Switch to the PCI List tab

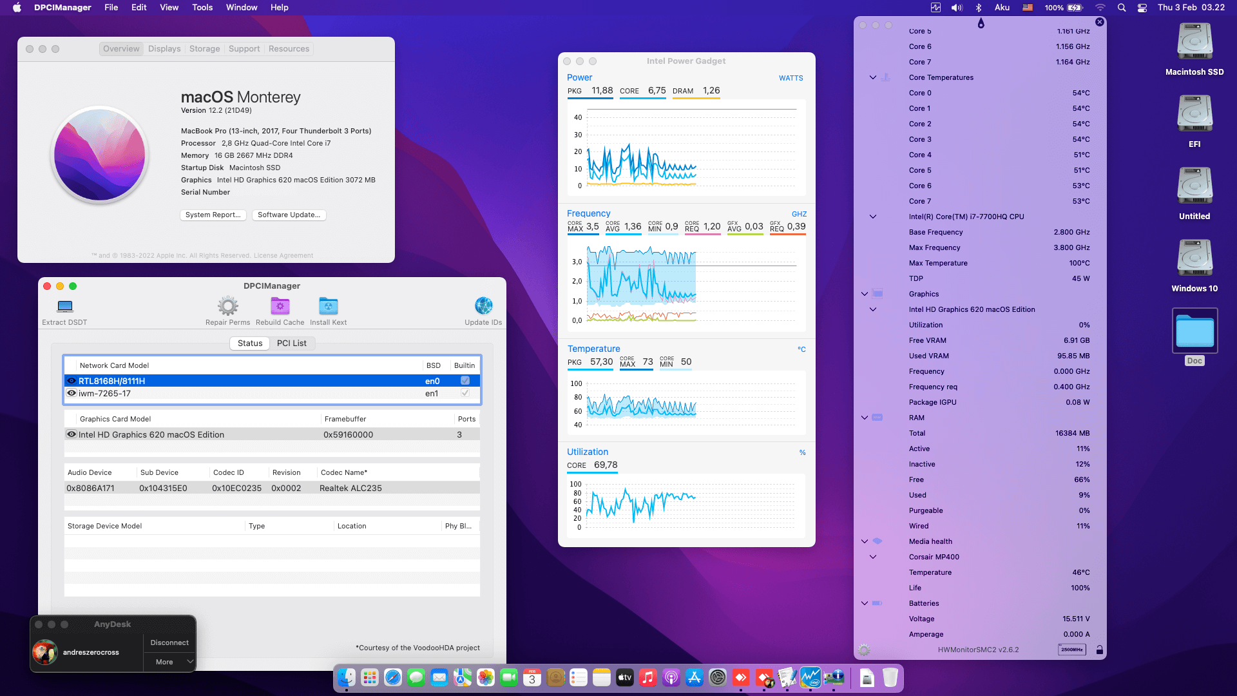291,343
